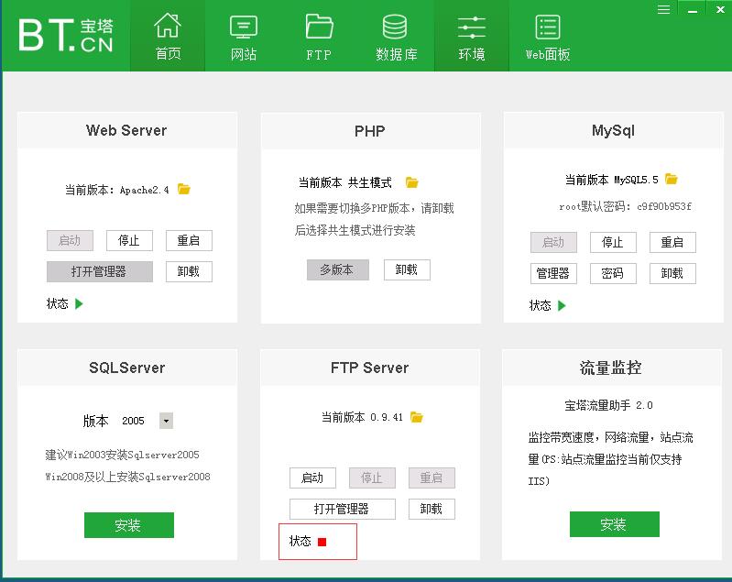Click the FTP Server 停止 button
732x582 pixels.
tap(372, 478)
